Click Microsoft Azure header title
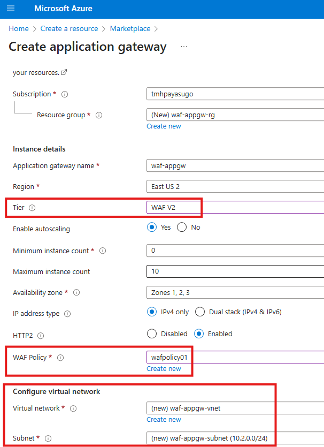Screen dimensions: 324x447 click(x=63, y=9)
